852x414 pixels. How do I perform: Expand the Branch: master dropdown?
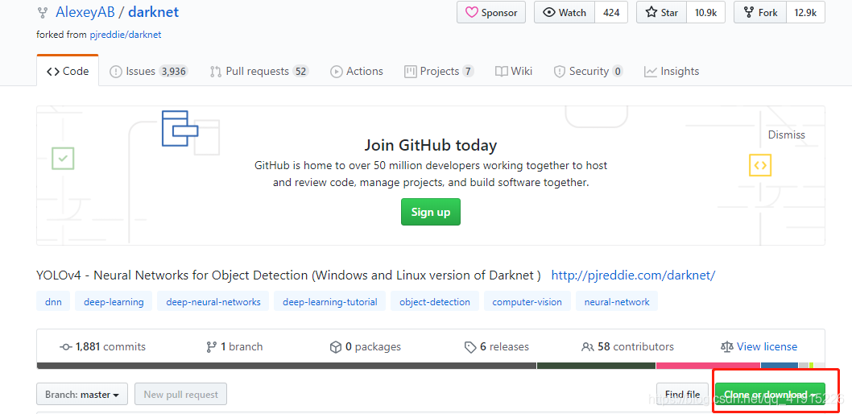pos(82,395)
